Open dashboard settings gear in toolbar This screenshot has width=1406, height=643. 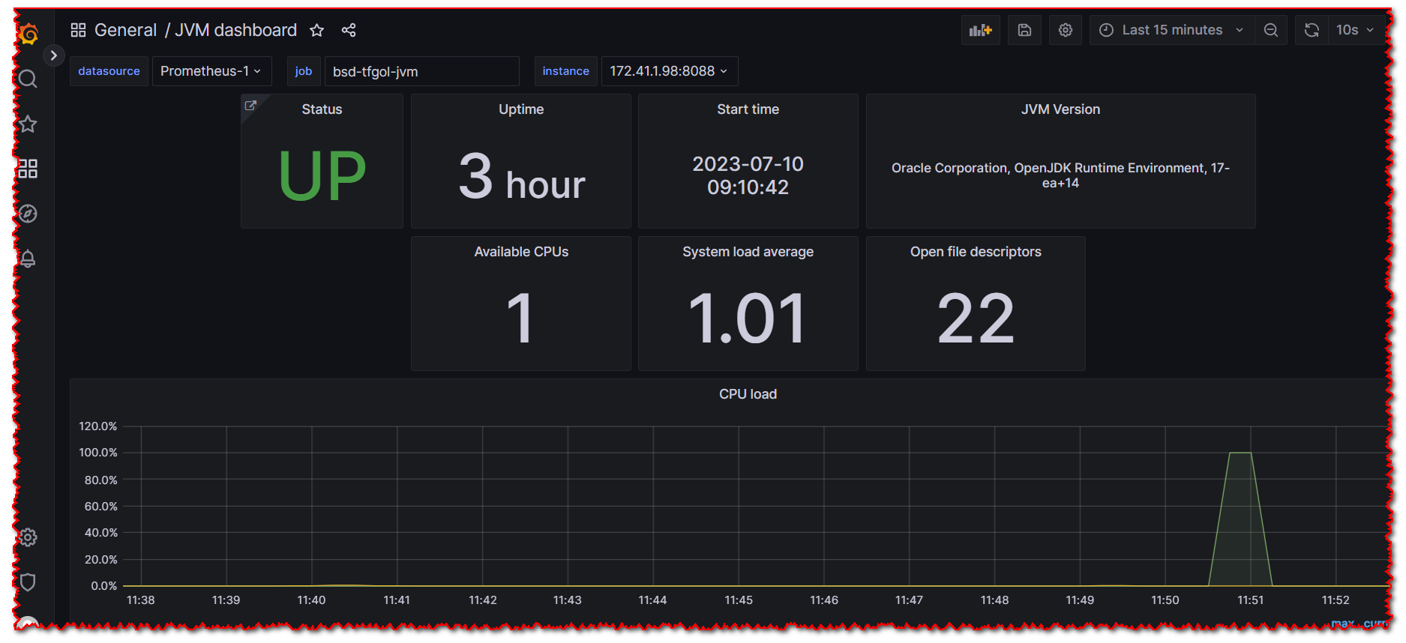[1066, 30]
